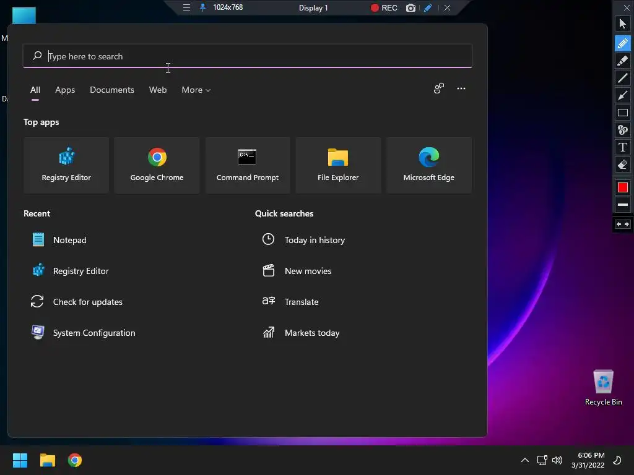The image size is (634, 475).
Task: Open Chrome from the taskbar
Action: tap(75, 460)
